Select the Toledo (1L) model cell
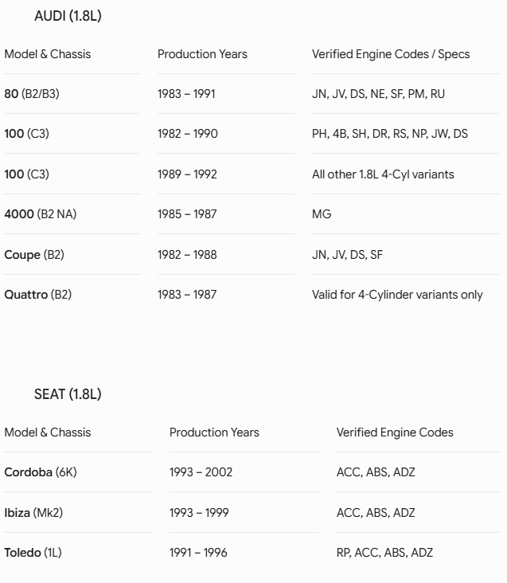507x583 pixels. 33,553
